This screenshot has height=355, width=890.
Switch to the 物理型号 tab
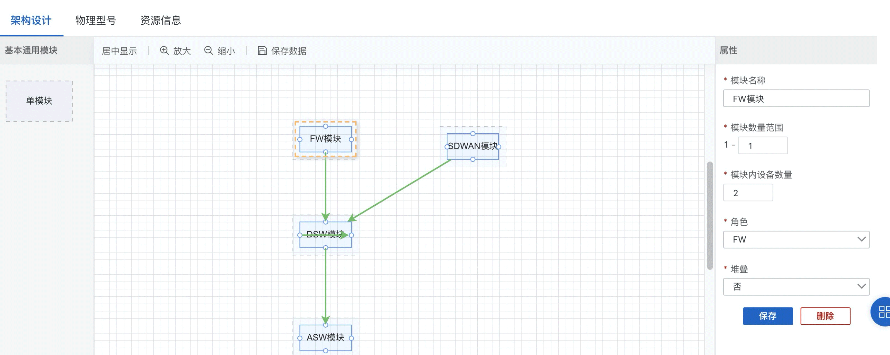tap(96, 20)
